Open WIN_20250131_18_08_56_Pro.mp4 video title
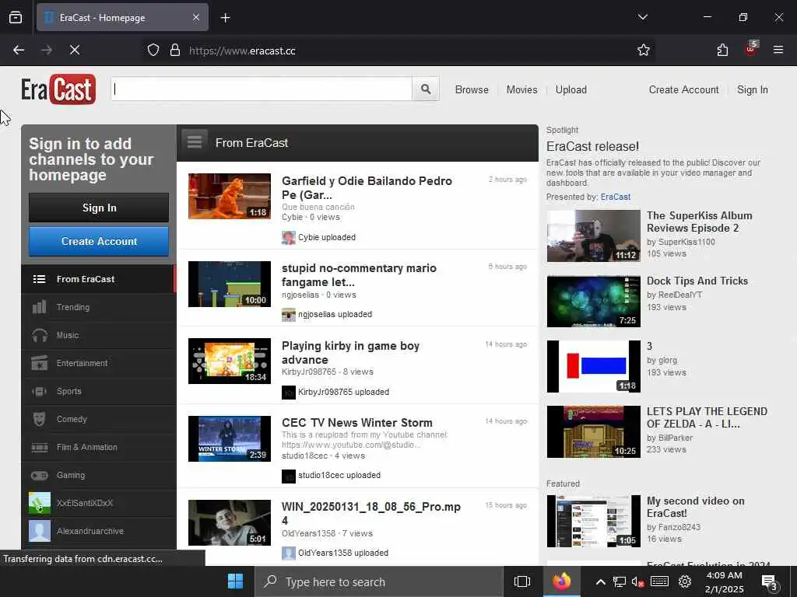 (x=371, y=514)
